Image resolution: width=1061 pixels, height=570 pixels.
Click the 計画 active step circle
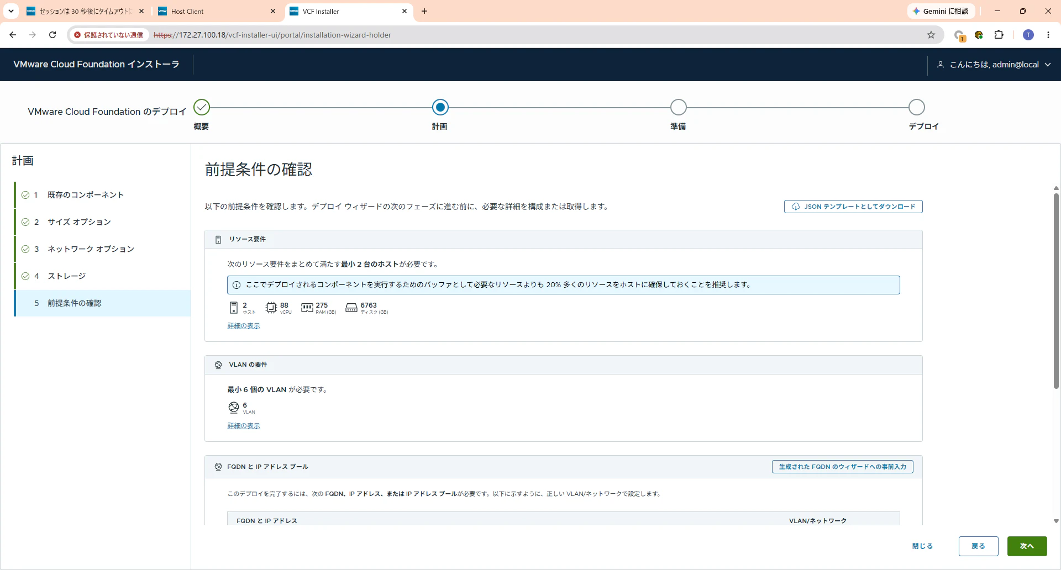click(x=440, y=107)
